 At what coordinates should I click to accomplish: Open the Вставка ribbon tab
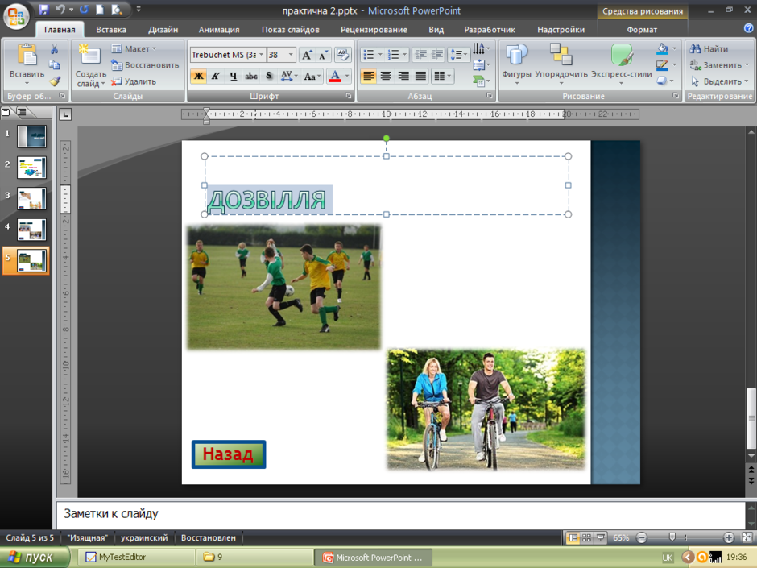111,30
